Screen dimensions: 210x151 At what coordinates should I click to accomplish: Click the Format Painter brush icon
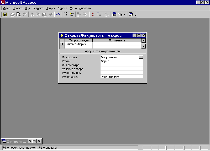pyautogui.click(x=50, y=14)
